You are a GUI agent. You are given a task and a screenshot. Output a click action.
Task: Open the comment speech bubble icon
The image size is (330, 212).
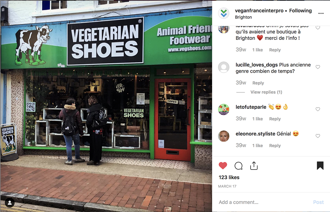[238, 166]
